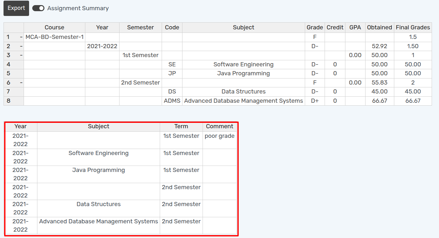Screen dimensions: 439x238
Task: Select the Course column header
Action: click(54, 27)
